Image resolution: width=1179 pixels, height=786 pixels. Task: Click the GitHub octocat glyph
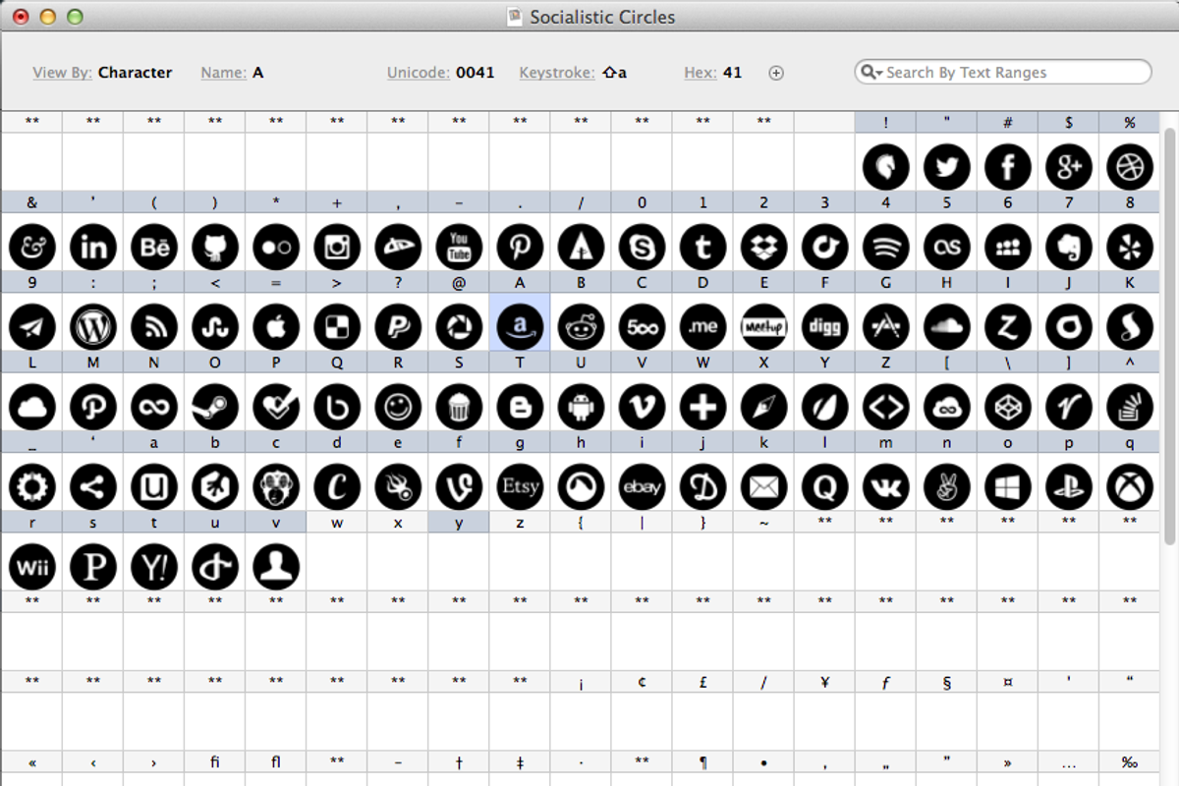click(x=215, y=248)
